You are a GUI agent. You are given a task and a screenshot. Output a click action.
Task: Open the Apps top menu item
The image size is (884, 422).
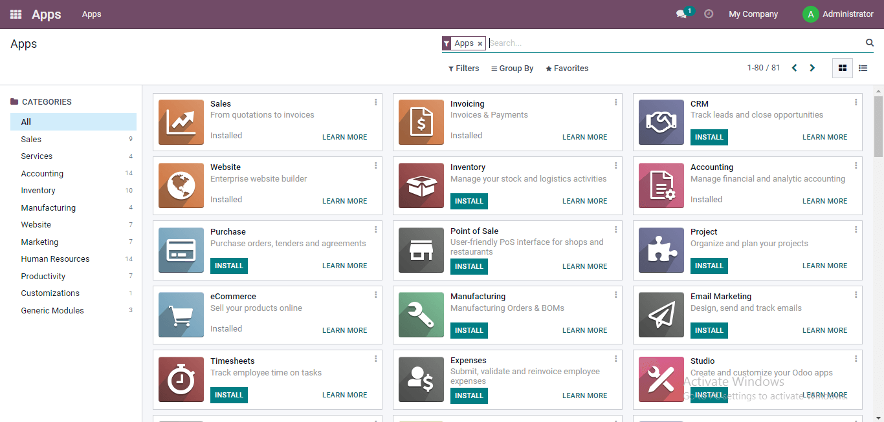[91, 14]
